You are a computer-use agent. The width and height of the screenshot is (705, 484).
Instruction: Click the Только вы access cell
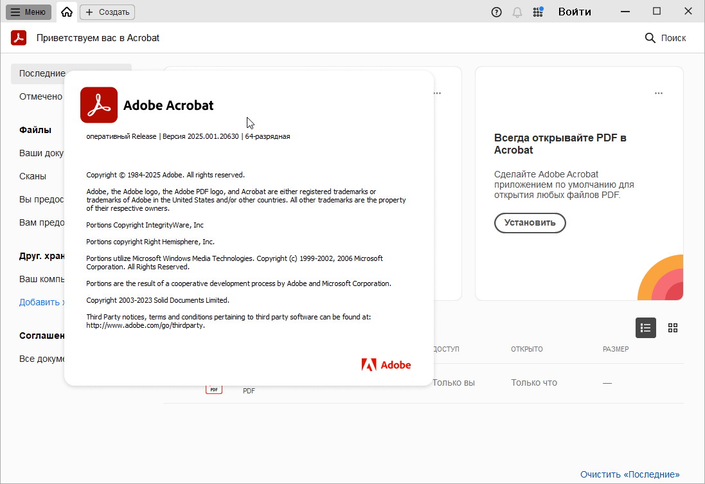coord(454,382)
